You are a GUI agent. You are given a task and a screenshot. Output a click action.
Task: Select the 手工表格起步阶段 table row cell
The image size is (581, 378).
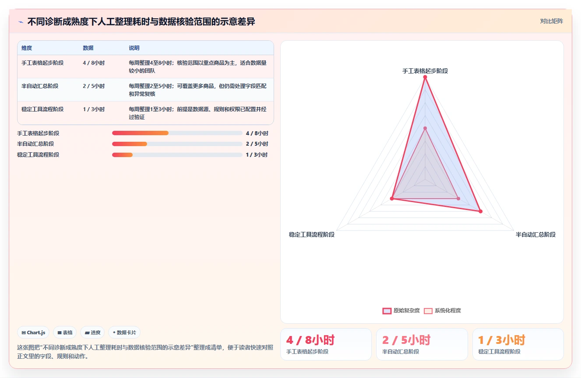(x=42, y=63)
